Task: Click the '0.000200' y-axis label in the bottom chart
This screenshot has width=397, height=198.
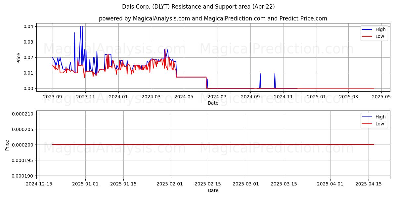Action: (23, 145)
